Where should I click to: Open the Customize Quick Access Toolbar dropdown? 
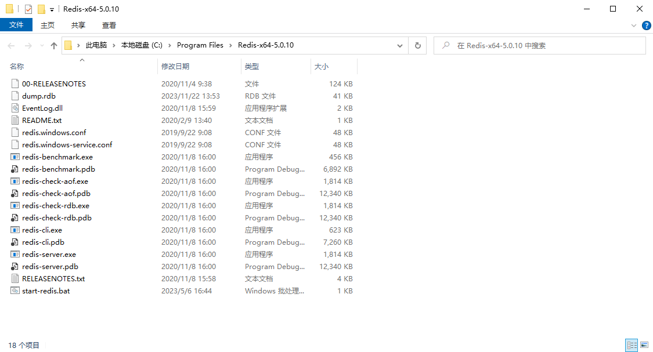point(52,10)
